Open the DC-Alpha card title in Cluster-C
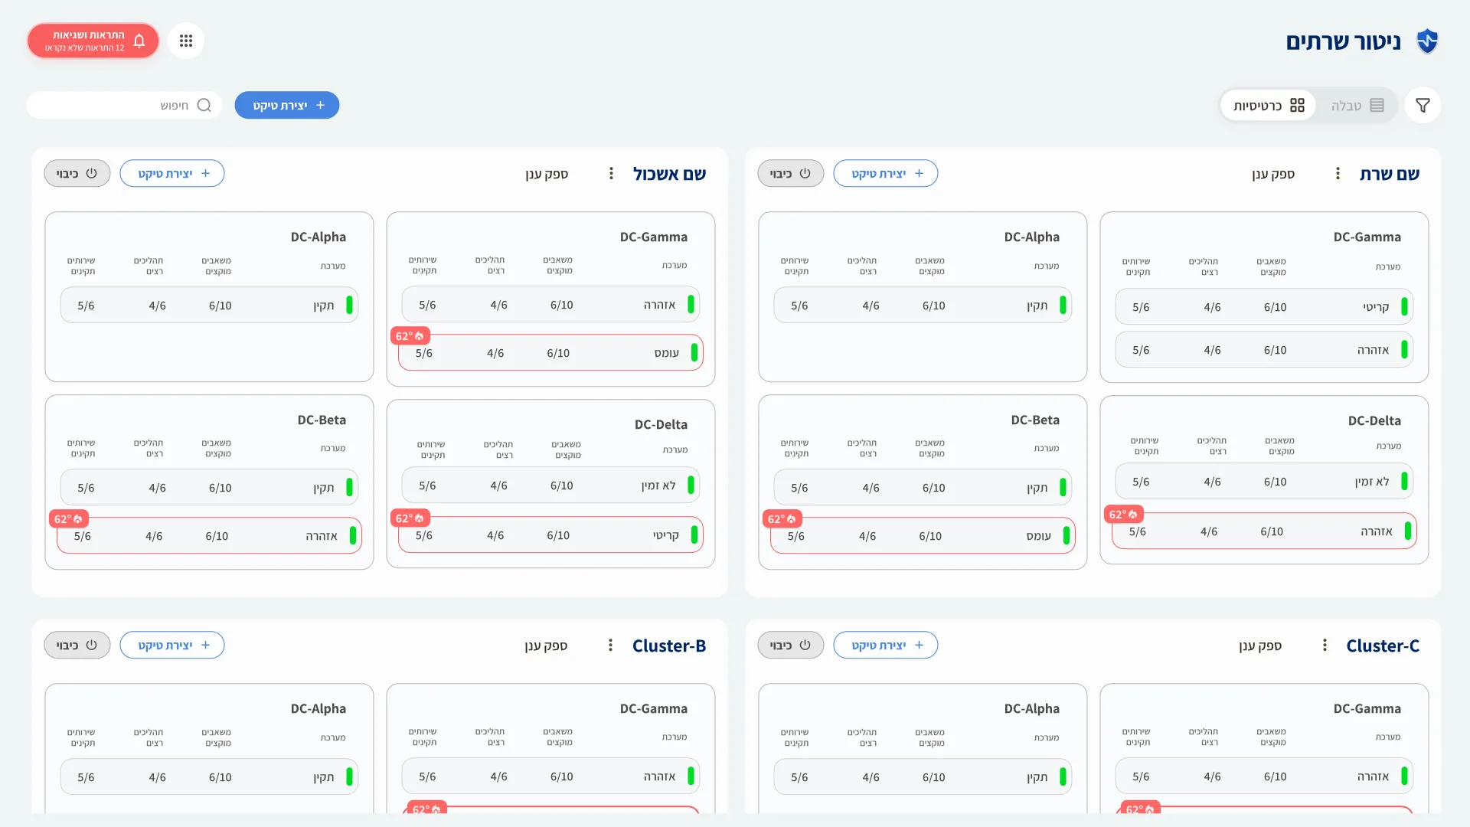Image resolution: width=1470 pixels, height=827 pixels. click(1032, 709)
